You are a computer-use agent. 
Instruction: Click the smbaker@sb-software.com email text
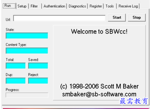coord(99,94)
